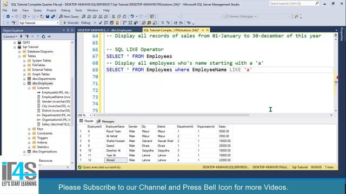The width and height of the screenshot is (346, 194).
Task: Expand the Database Diagrams folder
Action: (x=19, y=52)
